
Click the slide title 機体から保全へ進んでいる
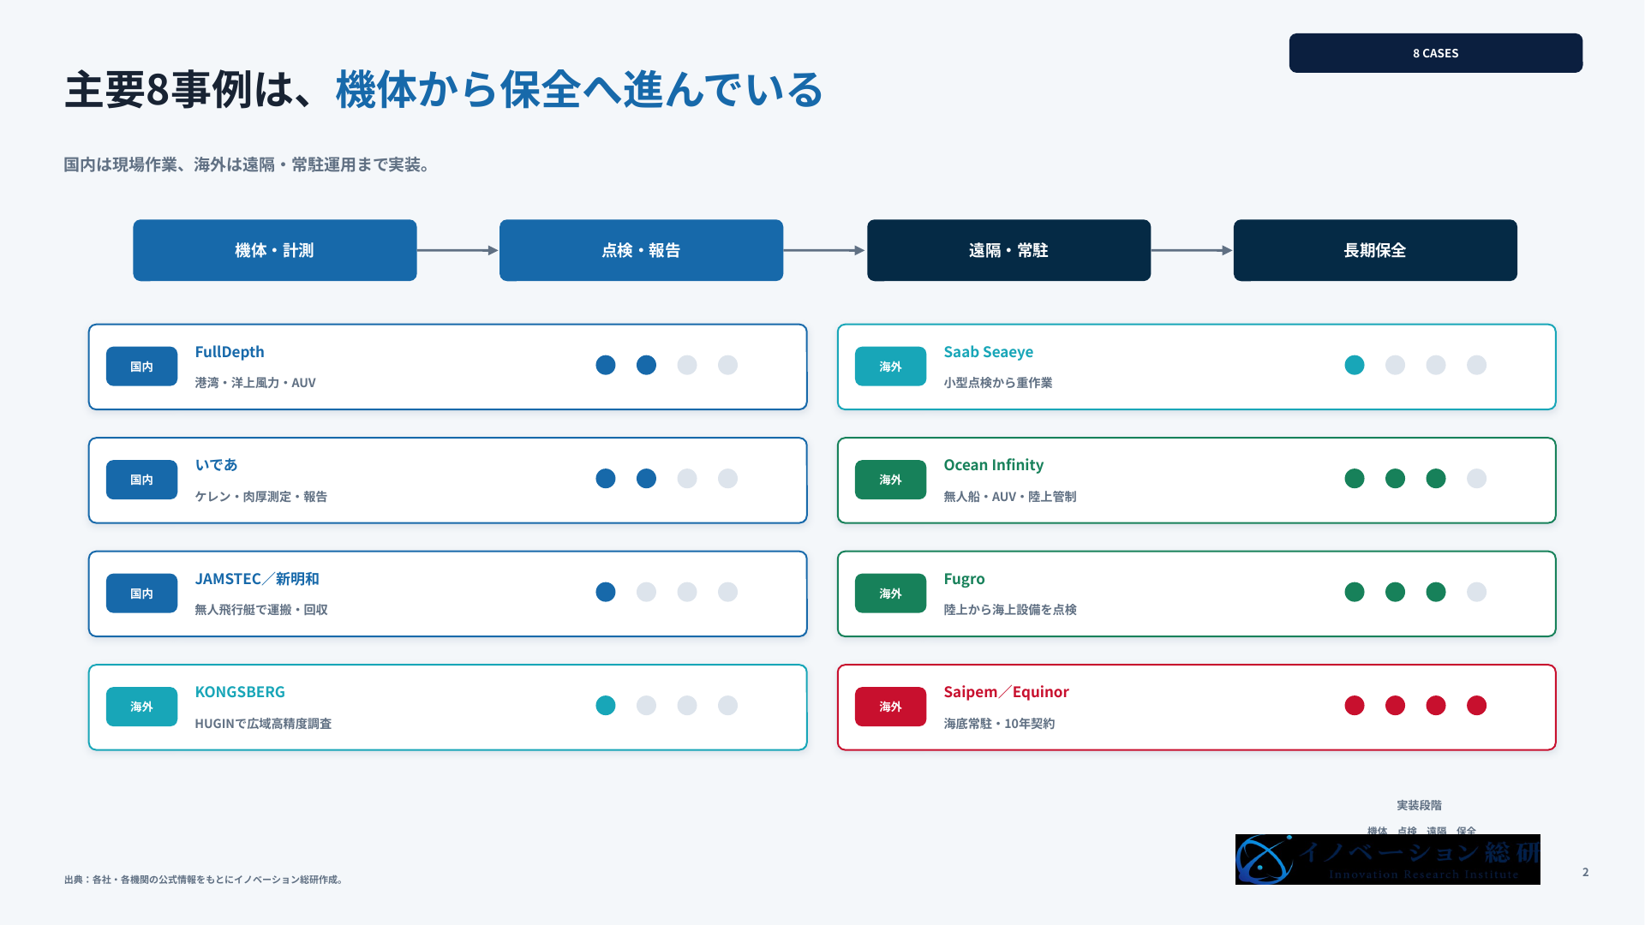tap(579, 90)
